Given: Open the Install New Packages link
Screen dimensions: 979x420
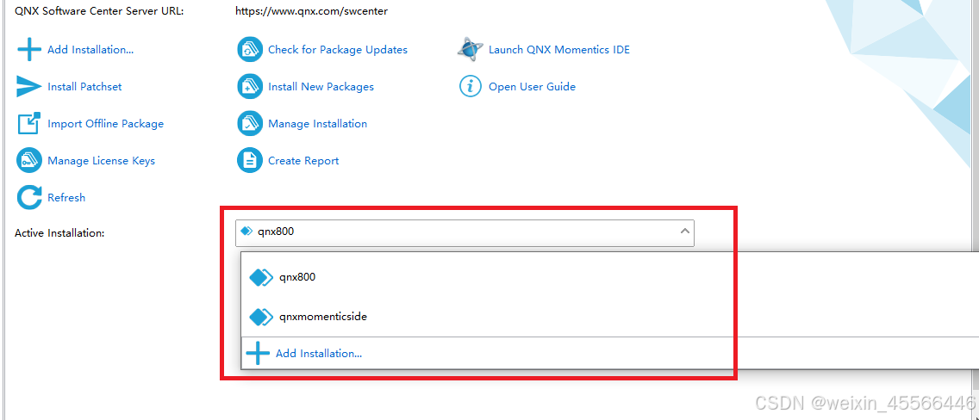Looking at the screenshot, I should click(x=321, y=87).
